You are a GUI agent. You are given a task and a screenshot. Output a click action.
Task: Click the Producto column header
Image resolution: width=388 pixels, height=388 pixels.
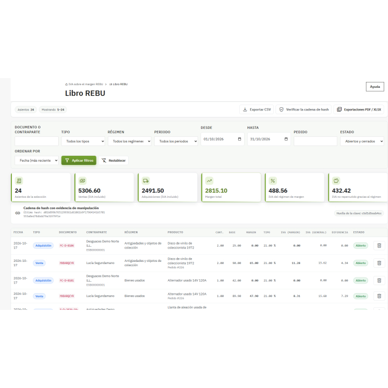pyautogui.click(x=175, y=232)
